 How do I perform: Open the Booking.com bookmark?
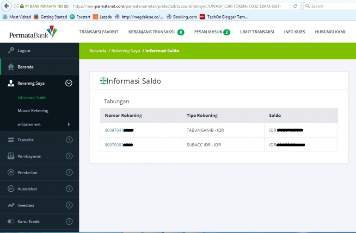click(x=182, y=17)
